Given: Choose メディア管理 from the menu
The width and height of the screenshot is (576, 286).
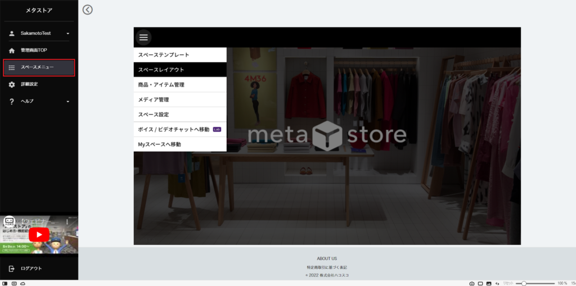Looking at the screenshot, I should point(180,100).
